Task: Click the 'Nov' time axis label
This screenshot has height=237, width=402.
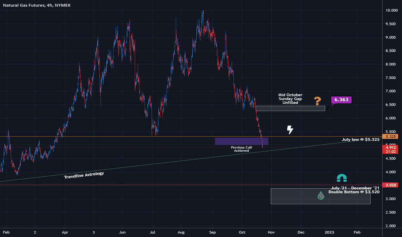Action: [271, 232]
